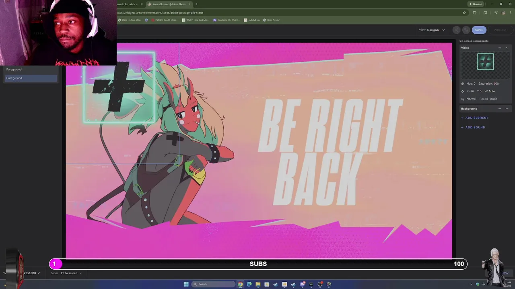This screenshot has width=515, height=289.
Task: Open the User Avatar bookmark
Action: click(x=271, y=20)
